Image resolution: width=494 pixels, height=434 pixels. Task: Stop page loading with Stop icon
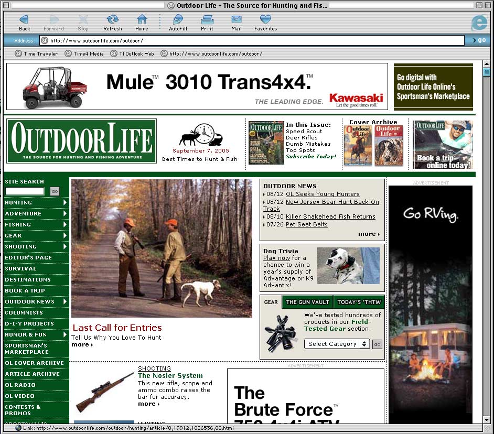coord(83,23)
